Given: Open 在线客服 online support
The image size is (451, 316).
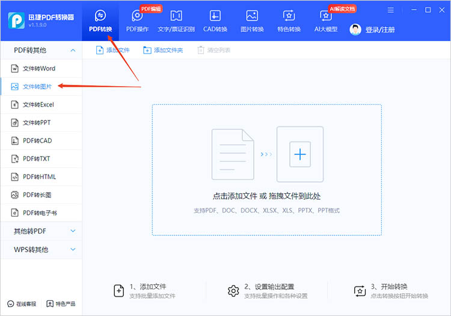Looking at the screenshot, I should coord(22,303).
